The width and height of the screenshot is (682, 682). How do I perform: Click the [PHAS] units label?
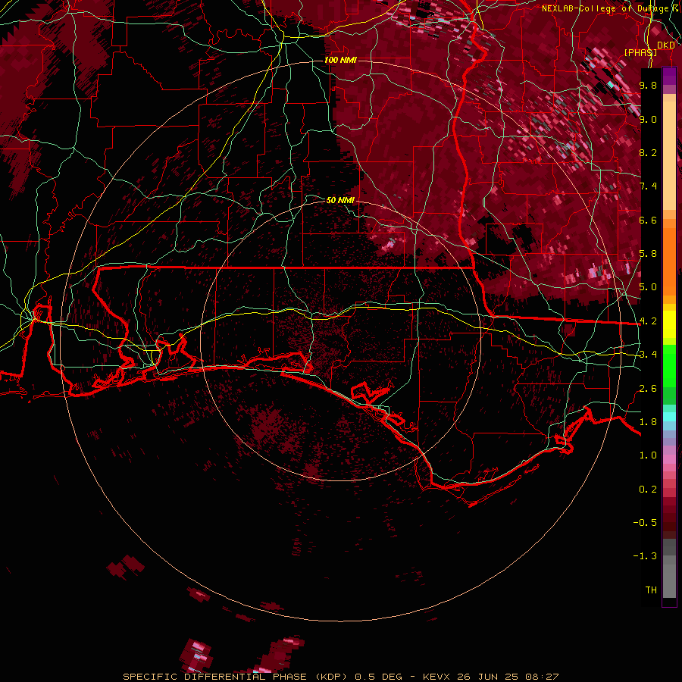click(640, 52)
